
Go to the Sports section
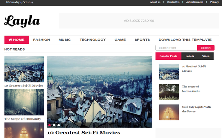pos(142,40)
